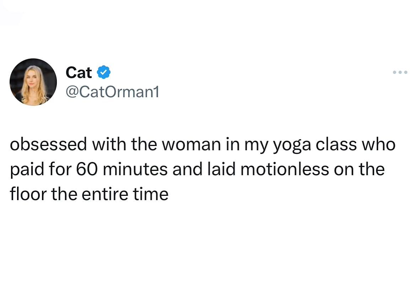This screenshot has height=287, width=419.
Task: Open the three-dot More options menu
Action: click(x=400, y=73)
